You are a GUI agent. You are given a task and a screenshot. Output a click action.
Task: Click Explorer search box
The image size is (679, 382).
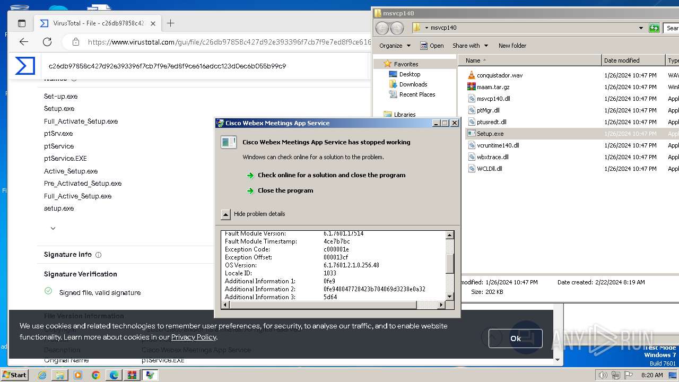coord(671,28)
